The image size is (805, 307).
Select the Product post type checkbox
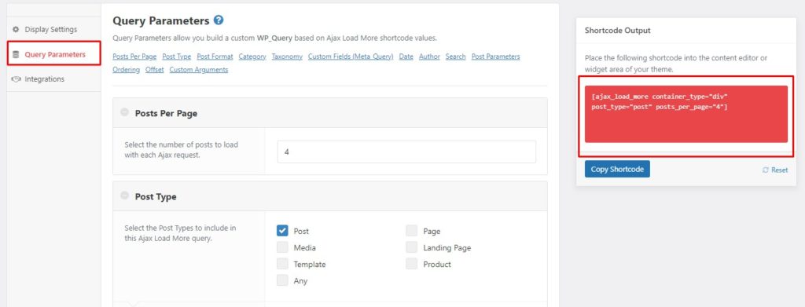pos(411,264)
